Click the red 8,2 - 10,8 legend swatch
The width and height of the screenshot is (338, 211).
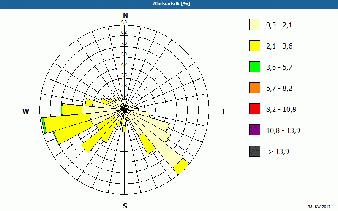(x=255, y=109)
